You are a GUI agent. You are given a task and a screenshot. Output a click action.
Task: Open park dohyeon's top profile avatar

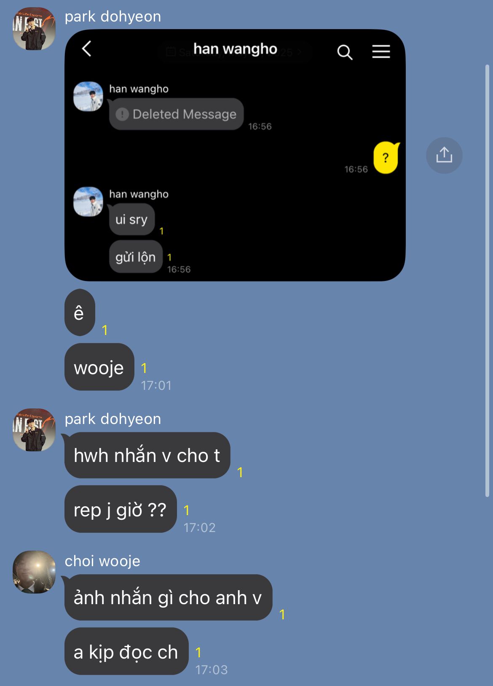[34, 29]
